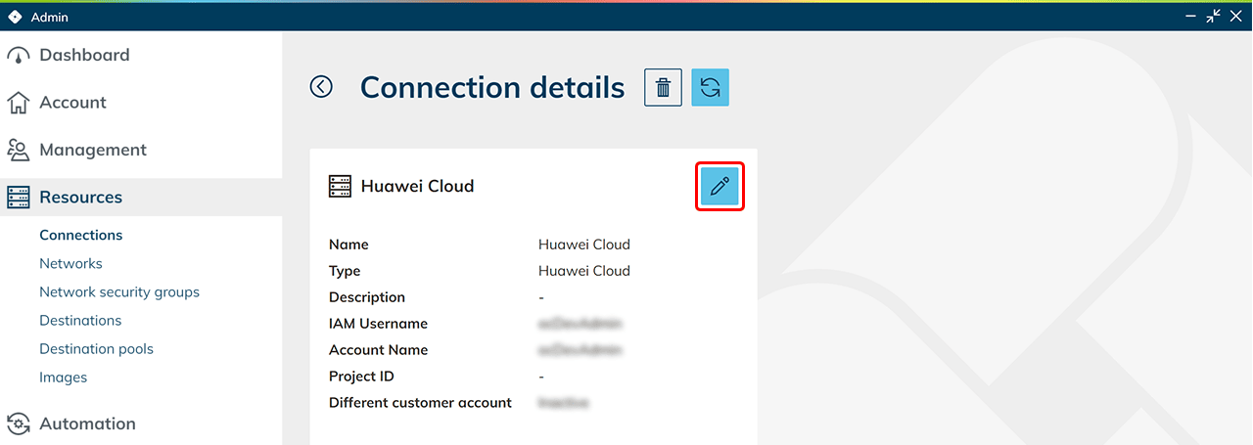Select Connections in the sidebar
This screenshot has height=445, width=1253.
point(80,235)
